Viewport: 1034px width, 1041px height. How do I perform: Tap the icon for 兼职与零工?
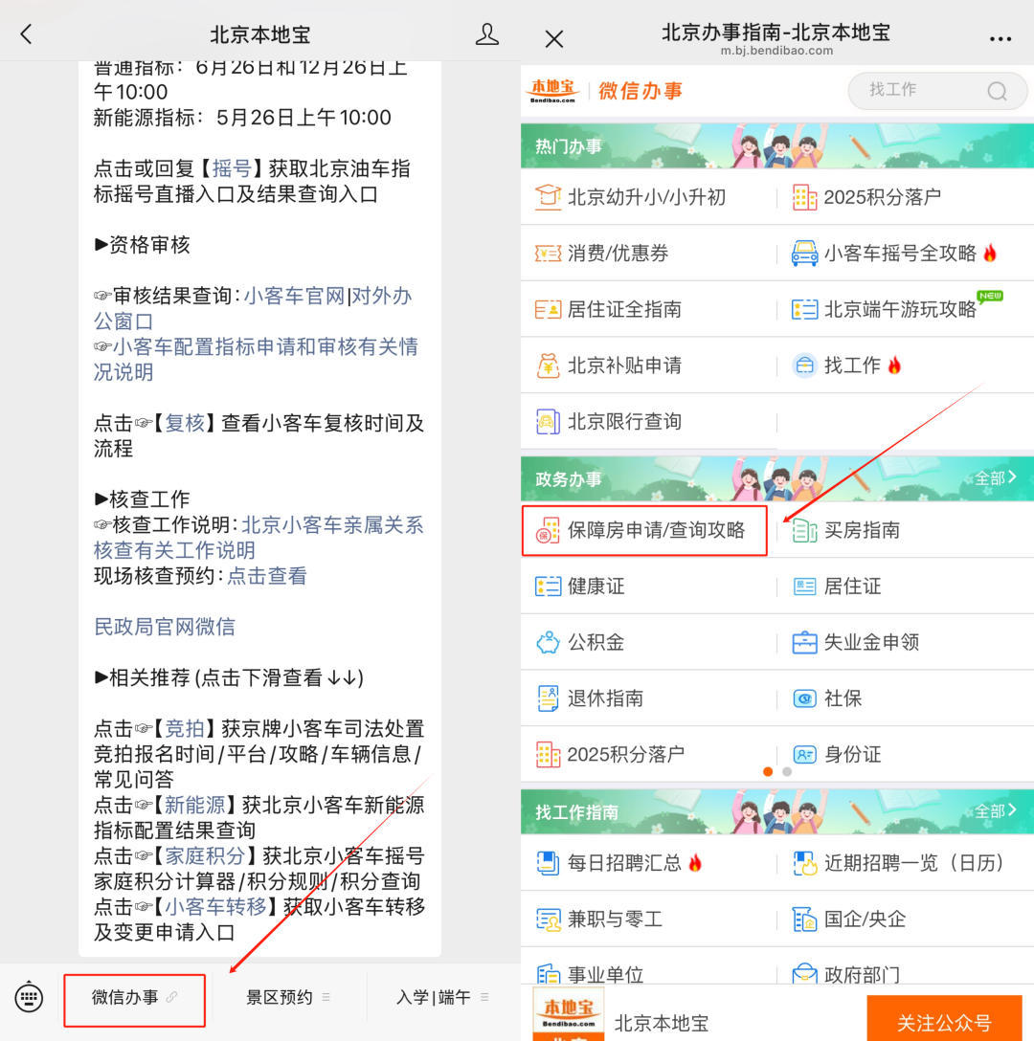click(x=548, y=919)
